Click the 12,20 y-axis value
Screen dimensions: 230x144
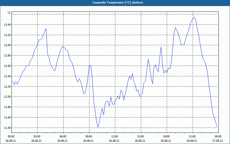tap(7, 87)
